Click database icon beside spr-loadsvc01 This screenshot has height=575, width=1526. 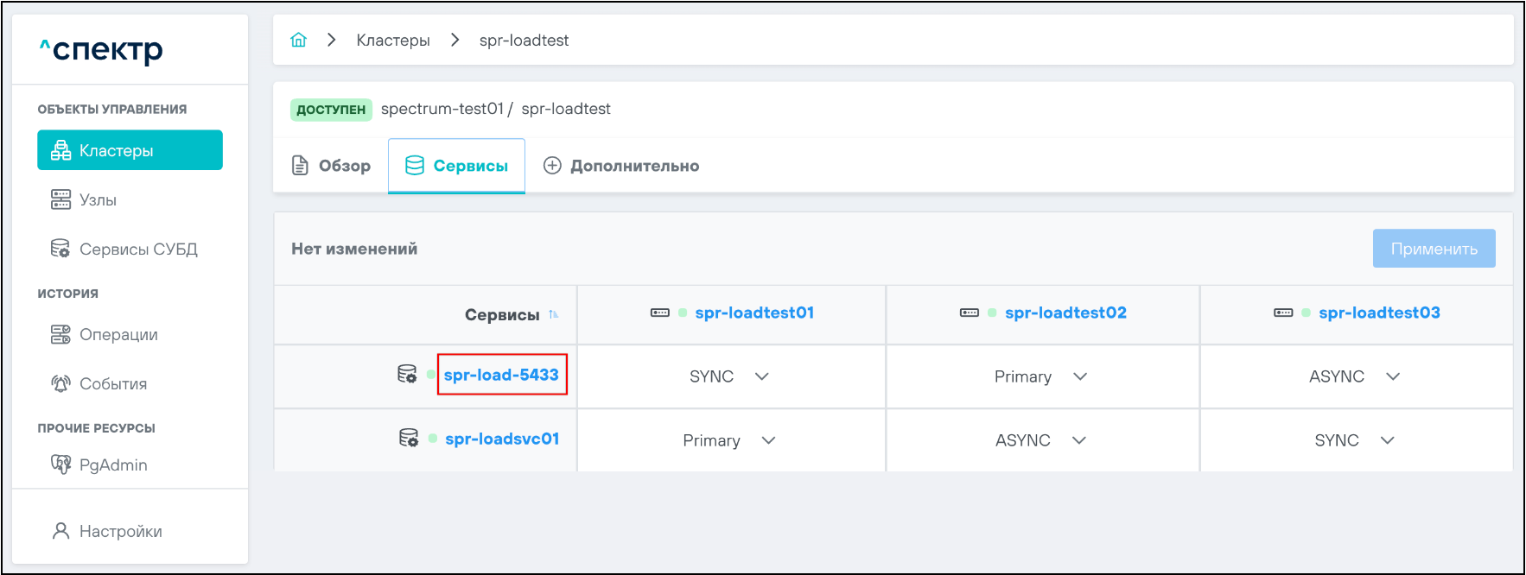[409, 438]
